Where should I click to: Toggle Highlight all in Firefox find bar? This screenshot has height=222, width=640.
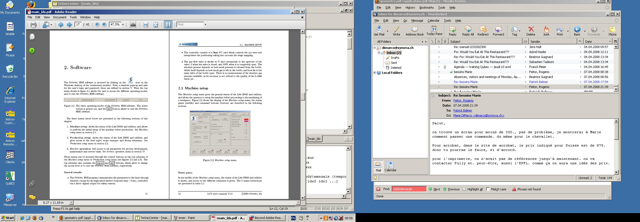[472, 189]
